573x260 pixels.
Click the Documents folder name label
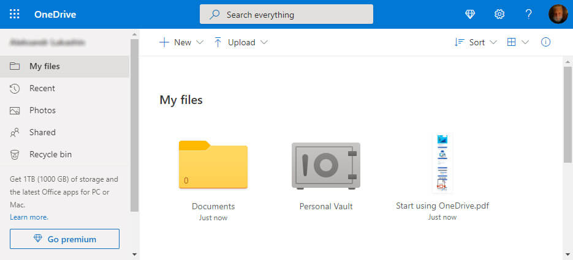213,206
